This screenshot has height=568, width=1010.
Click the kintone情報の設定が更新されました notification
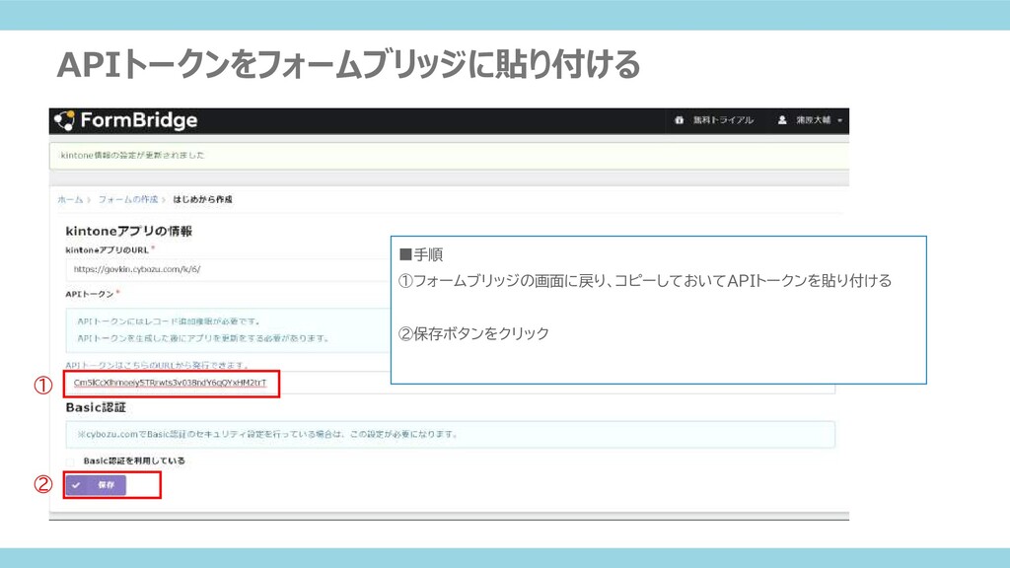(x=449, y=155)
